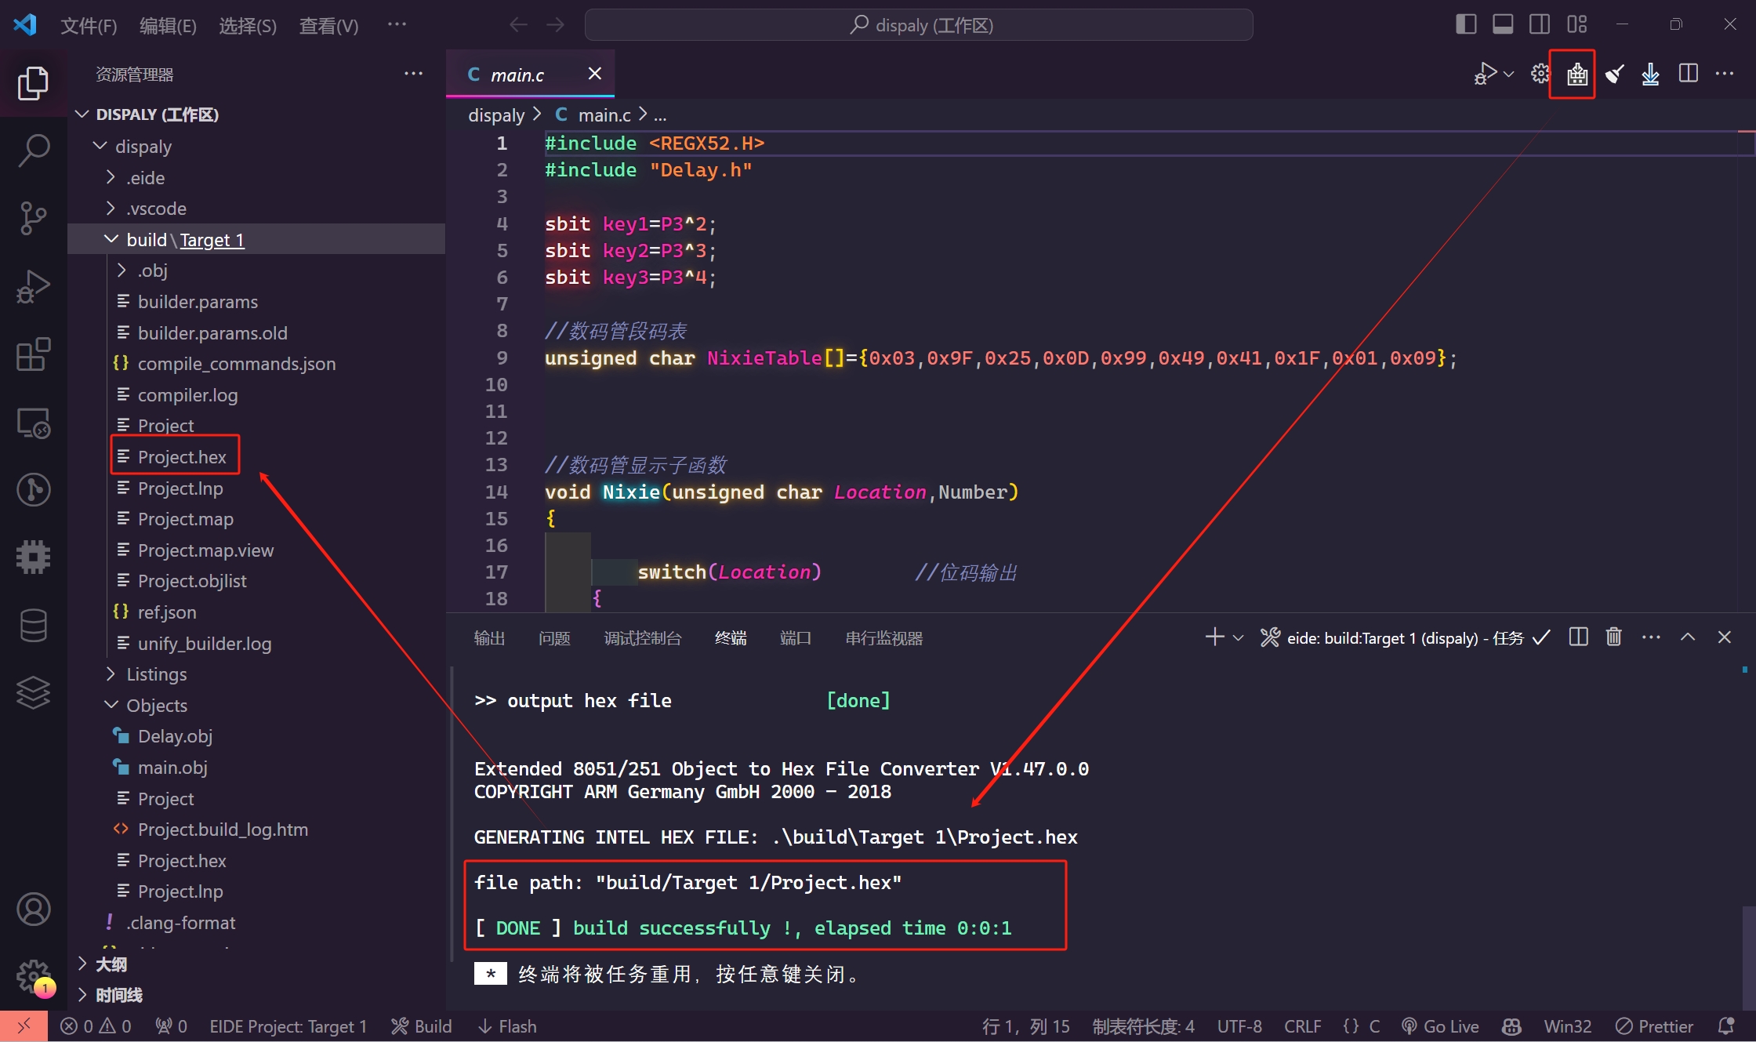Switch to the 串行监视器 panel tab
1756x1042 pixels.
(883, 638)
